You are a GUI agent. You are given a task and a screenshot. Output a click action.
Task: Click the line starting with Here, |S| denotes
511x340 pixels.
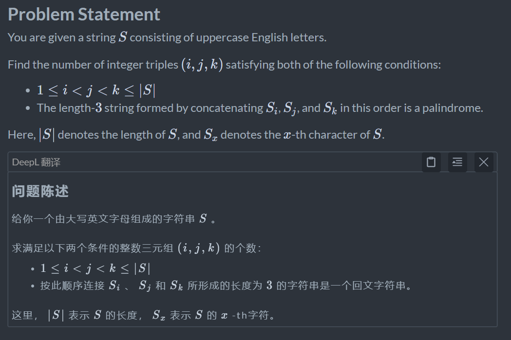click(196, 134)
